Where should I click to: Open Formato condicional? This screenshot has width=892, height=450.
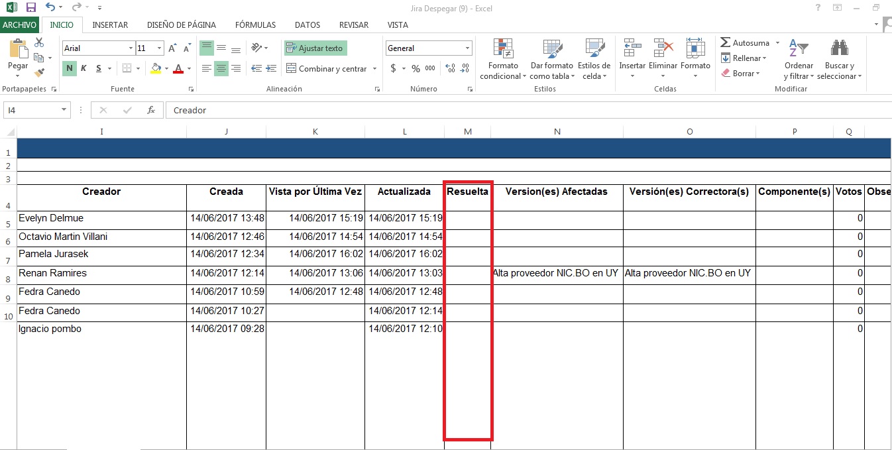tap(503, 60)
